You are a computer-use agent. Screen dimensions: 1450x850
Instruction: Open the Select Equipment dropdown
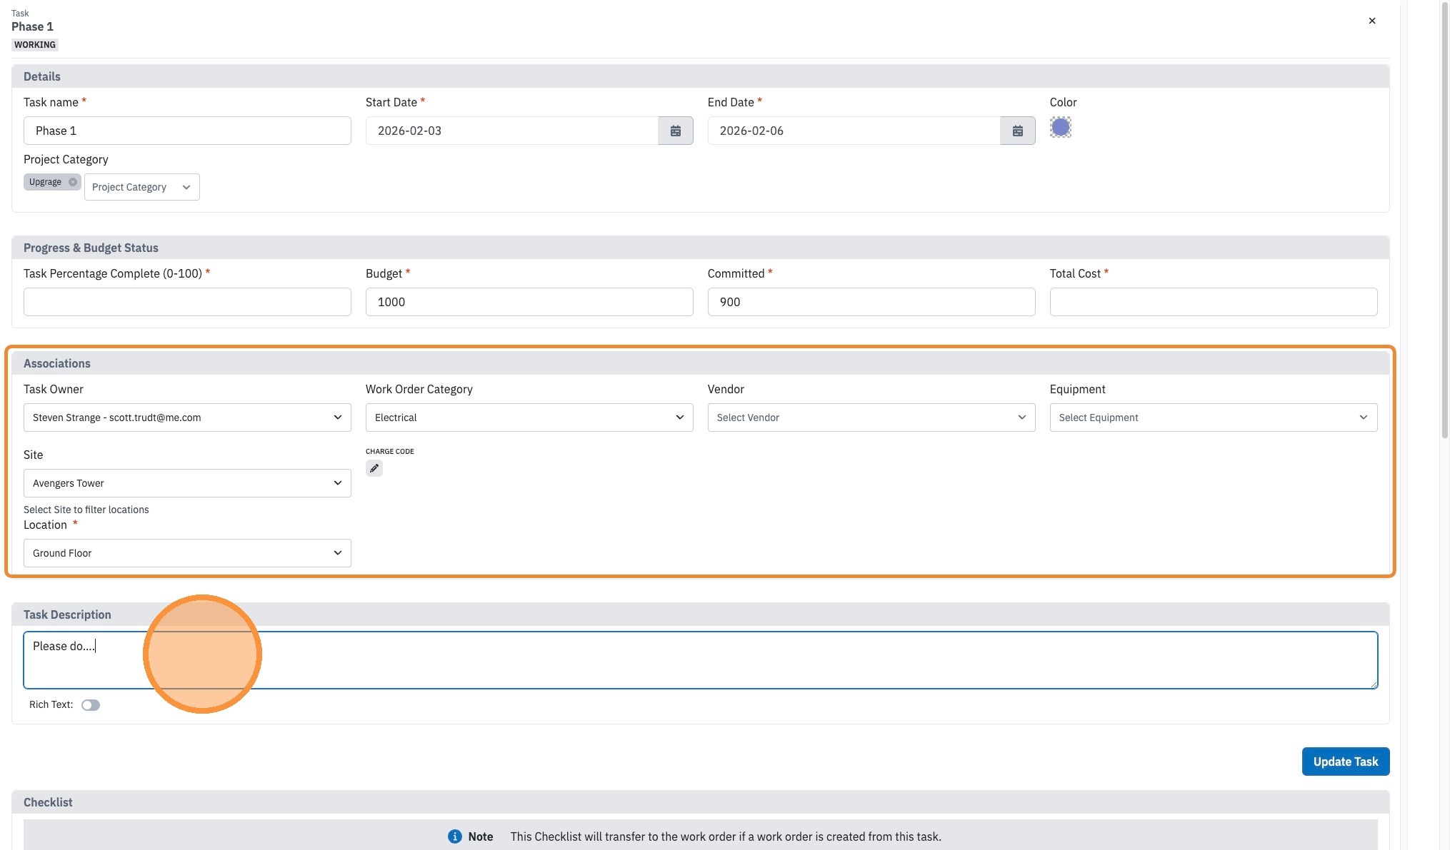pos(1213,418)
